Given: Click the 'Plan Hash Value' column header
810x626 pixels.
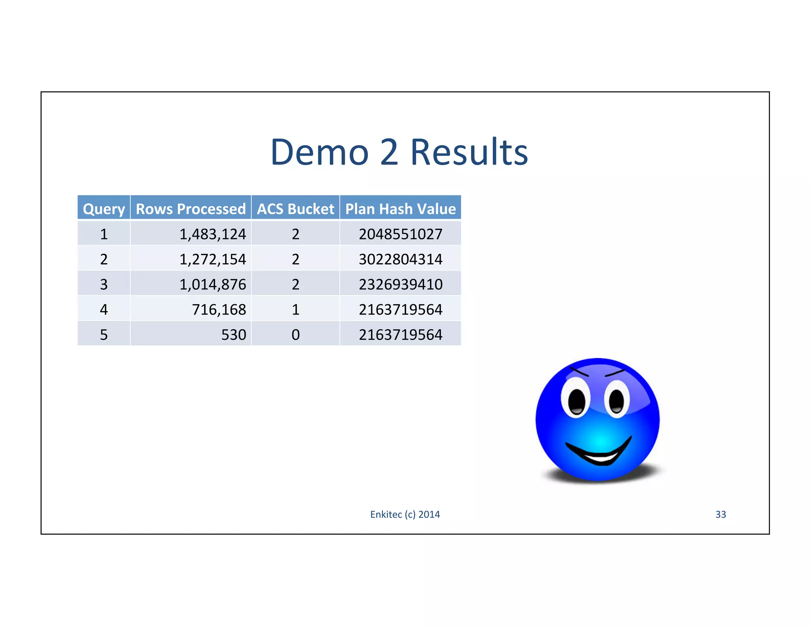Looking at the screenshot, I should 401,208.
